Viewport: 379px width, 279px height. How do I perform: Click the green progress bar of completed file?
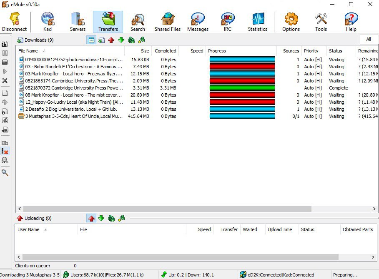(242, 88)
